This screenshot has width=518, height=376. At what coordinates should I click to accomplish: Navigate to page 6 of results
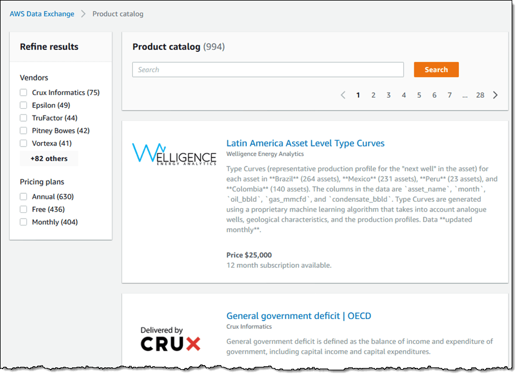tap(435, 95)
